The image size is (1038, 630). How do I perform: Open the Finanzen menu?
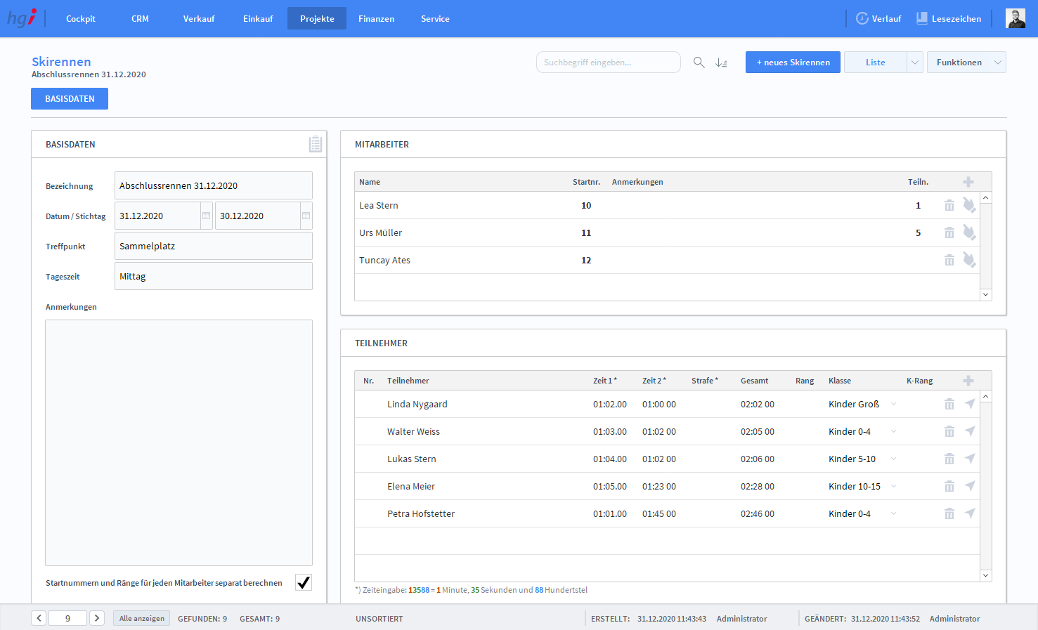point(376,19)
